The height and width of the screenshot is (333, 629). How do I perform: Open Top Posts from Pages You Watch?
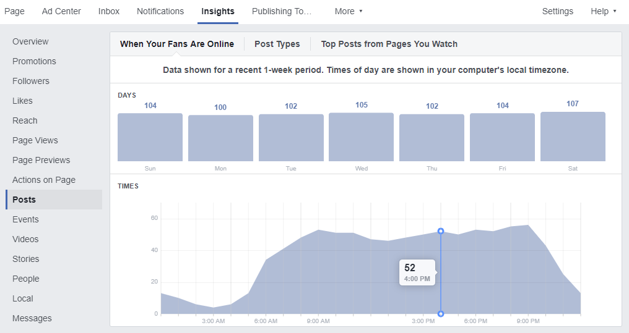click(389, 44)
